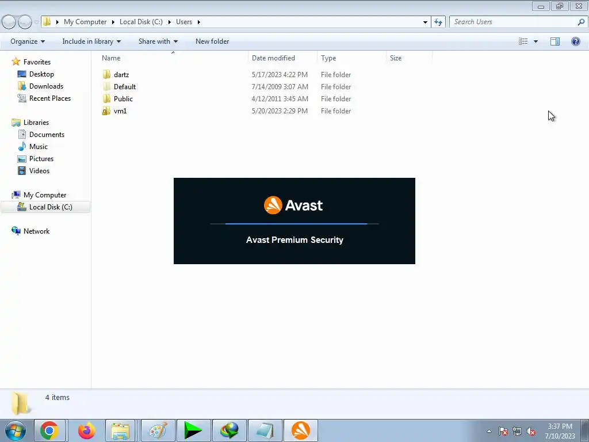The height and width of the screenshot is (442, 589).
Task: Open the Videos library
Action: point(39,170)
